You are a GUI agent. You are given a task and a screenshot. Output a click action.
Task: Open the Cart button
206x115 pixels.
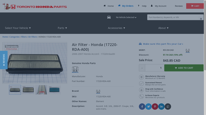[x=195, y=6]
